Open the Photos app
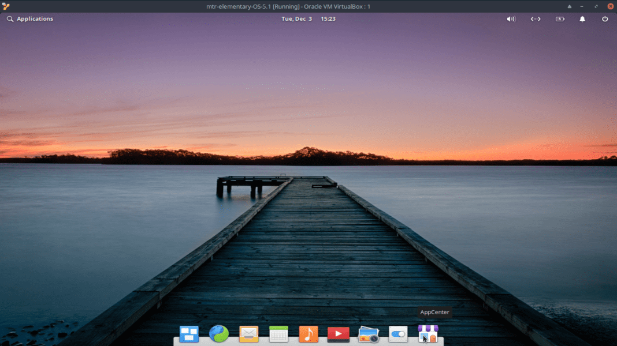 (367, 334)
